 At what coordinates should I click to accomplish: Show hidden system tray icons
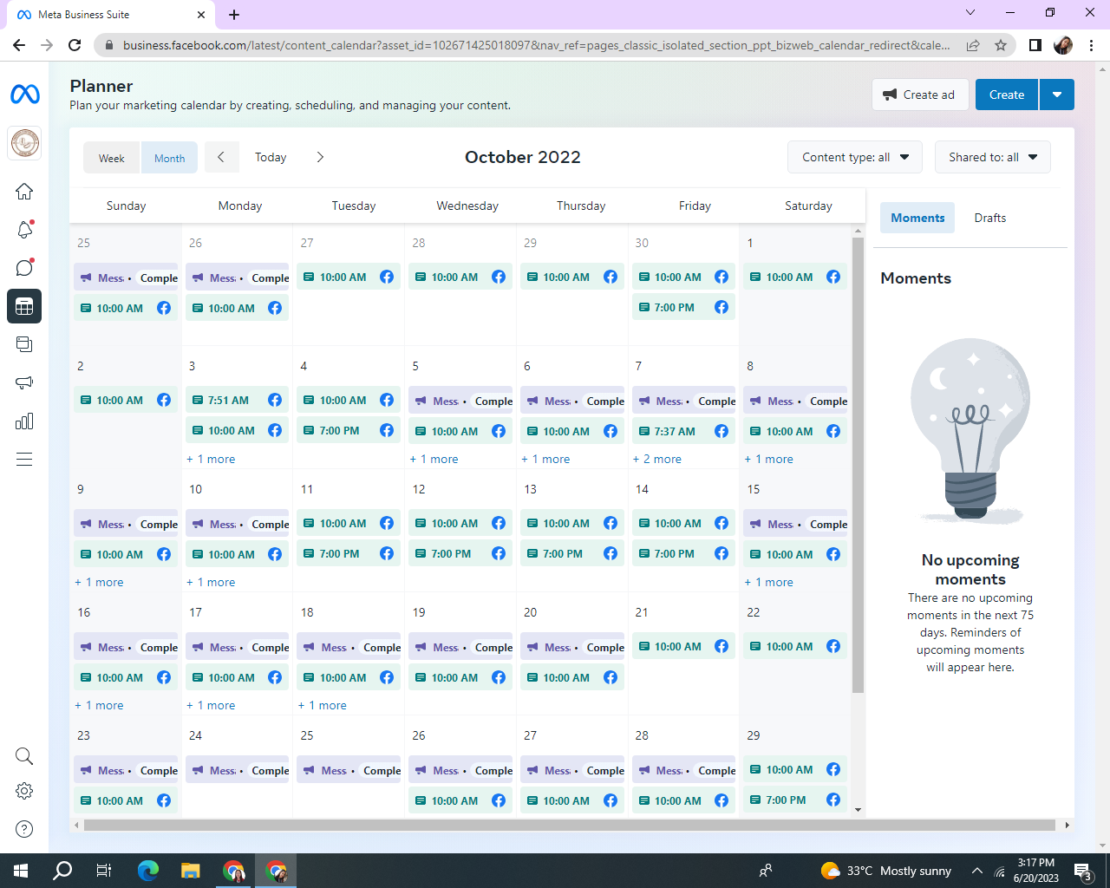(x=977, y=871)
